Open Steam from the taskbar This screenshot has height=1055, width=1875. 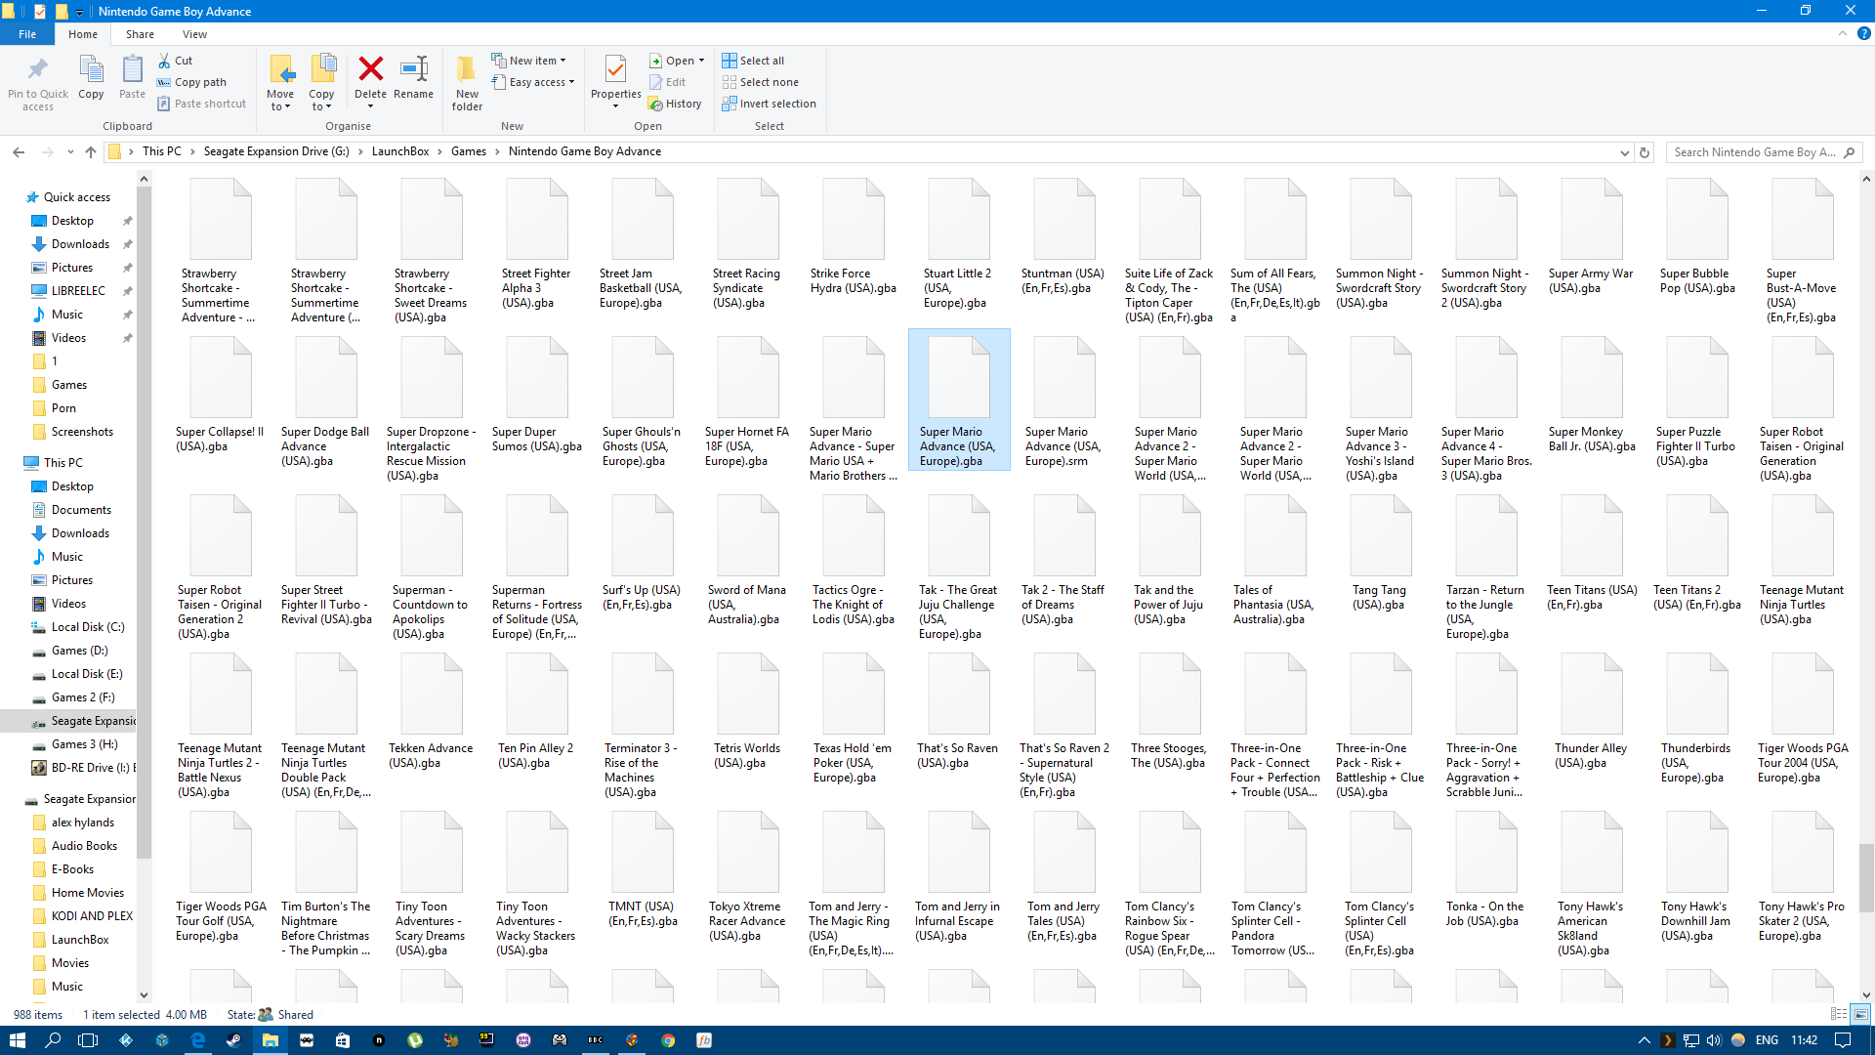[234, 1040]
